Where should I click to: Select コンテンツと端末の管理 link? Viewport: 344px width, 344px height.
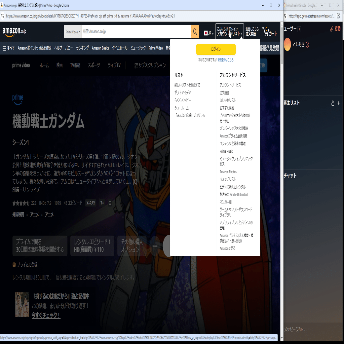pyautogui.click(x=233, y=144)
